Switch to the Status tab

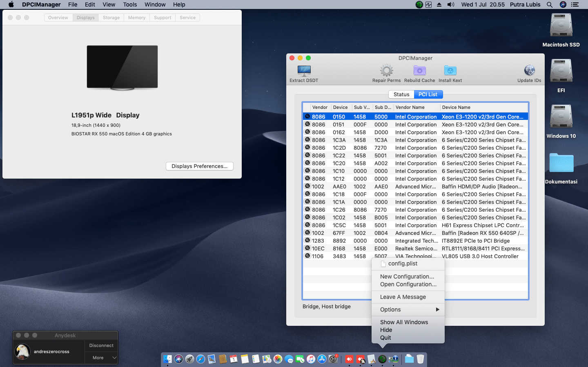click(x=401, y=94)
